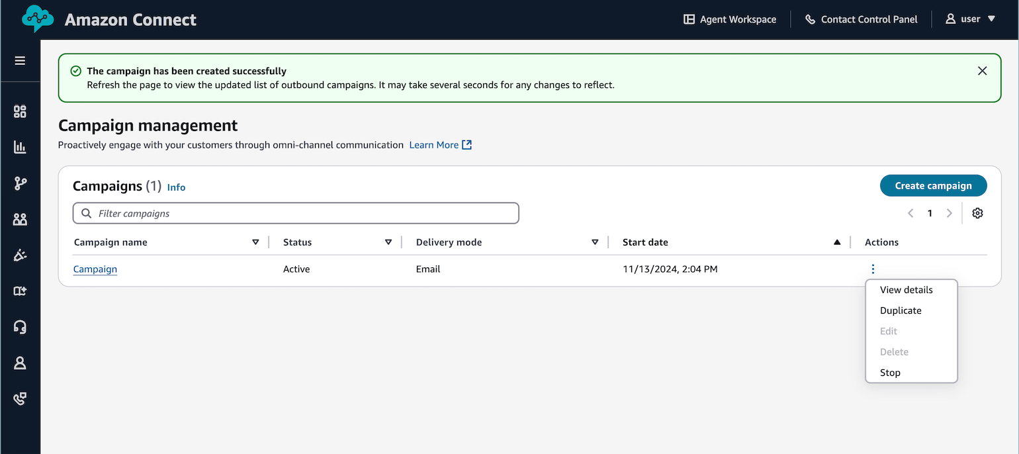Click the Create campaign button
The width and height of the screenshot is (1019, 454).
pos(933,185)
